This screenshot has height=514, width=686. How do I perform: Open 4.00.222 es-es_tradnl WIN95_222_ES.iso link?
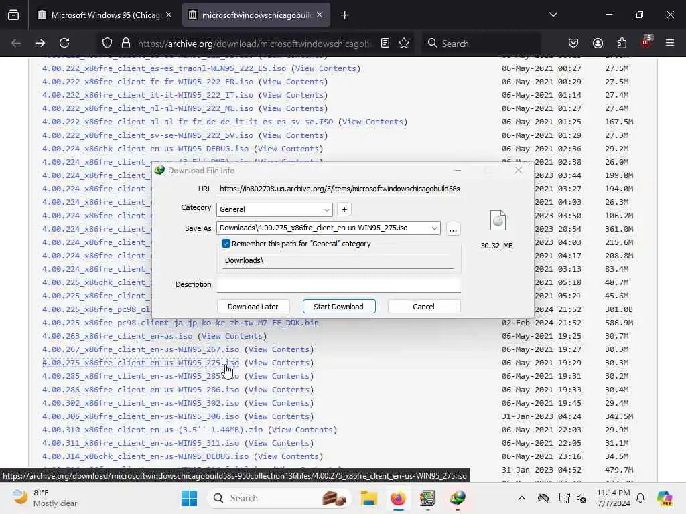pos(164,68)
